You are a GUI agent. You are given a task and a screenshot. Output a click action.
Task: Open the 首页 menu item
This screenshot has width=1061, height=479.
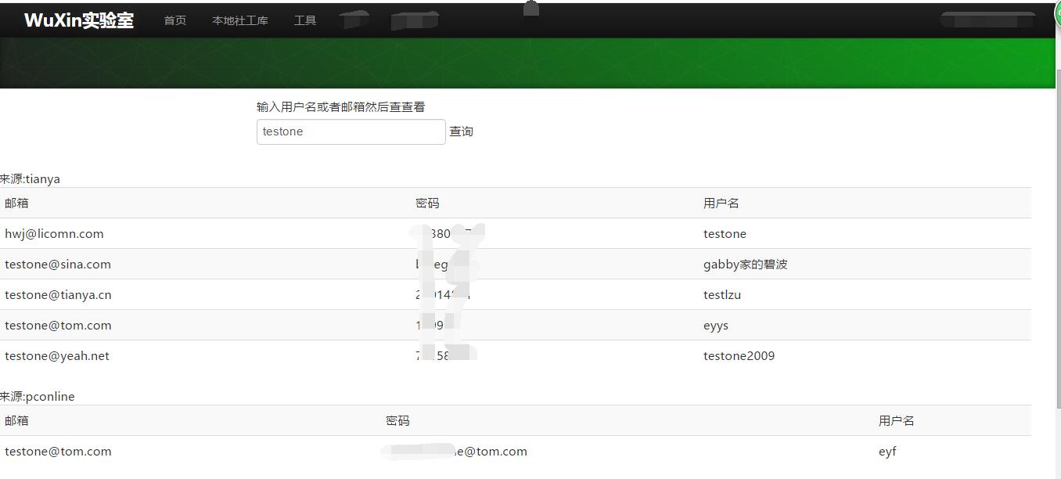(x=174, y=20)
